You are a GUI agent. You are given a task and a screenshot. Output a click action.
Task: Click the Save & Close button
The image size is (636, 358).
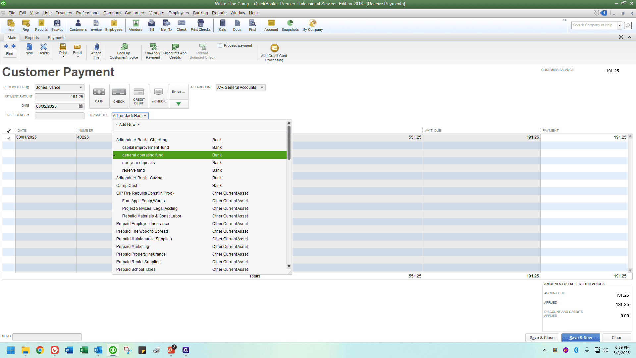(x=542, y=338)
